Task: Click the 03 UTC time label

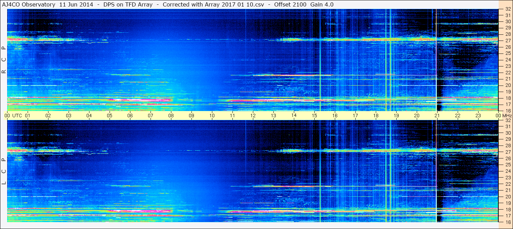Action: (x=69, y=116)
